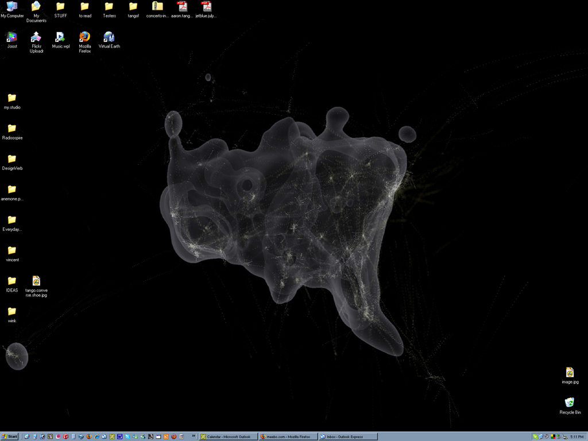Expand the Quick Launch overflow chevron

[194, 436]
